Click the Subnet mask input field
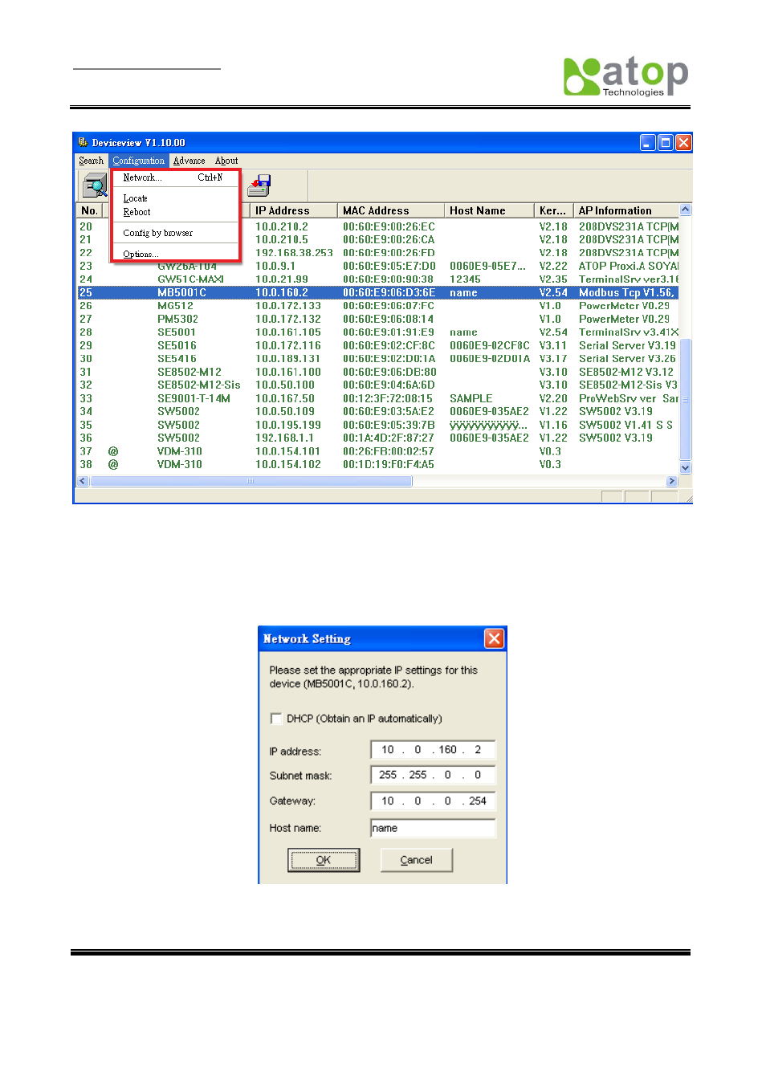Viewport: 766px width, 1084px height. point(433,776)
